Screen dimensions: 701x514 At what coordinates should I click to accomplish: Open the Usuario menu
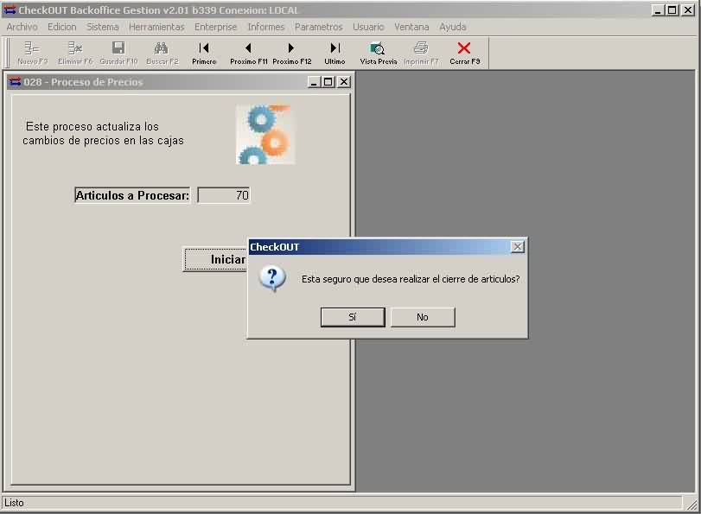coord(368,27)
